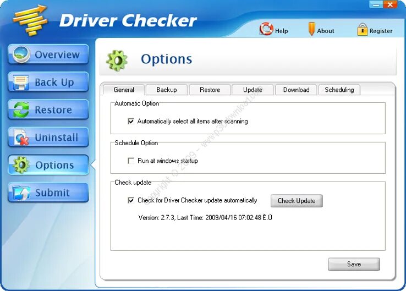Uncheck Check for Driver Checker update automatically
Image resolution: width=406 pixels, height=291 pixels.
click(x=131, y=200)
